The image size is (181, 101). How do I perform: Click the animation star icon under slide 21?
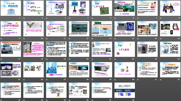92,59
